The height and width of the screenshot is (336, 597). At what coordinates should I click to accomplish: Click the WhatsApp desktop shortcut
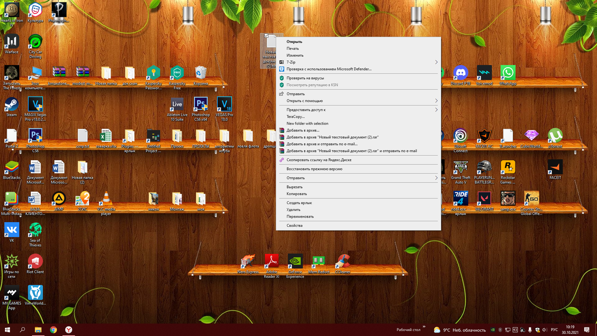pos(508,76)
